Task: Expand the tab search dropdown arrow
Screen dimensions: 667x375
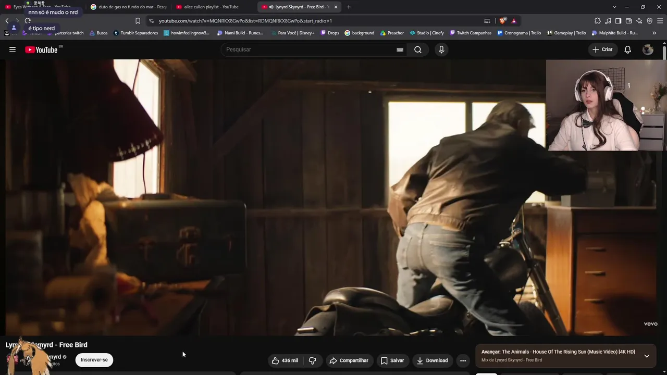Action: [x=614, y=7]
